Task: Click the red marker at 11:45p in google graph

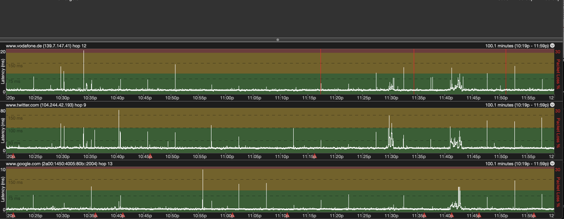Action: [x=479, y=215]
